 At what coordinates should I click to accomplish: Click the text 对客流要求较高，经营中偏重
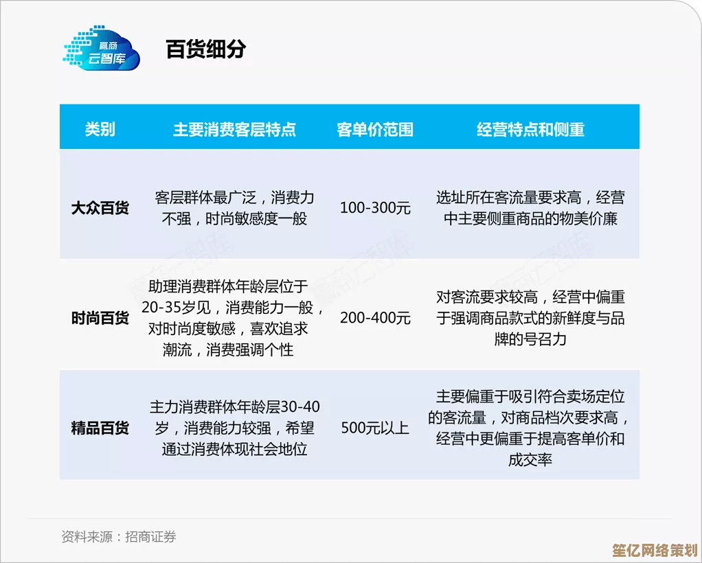(530, 297)
